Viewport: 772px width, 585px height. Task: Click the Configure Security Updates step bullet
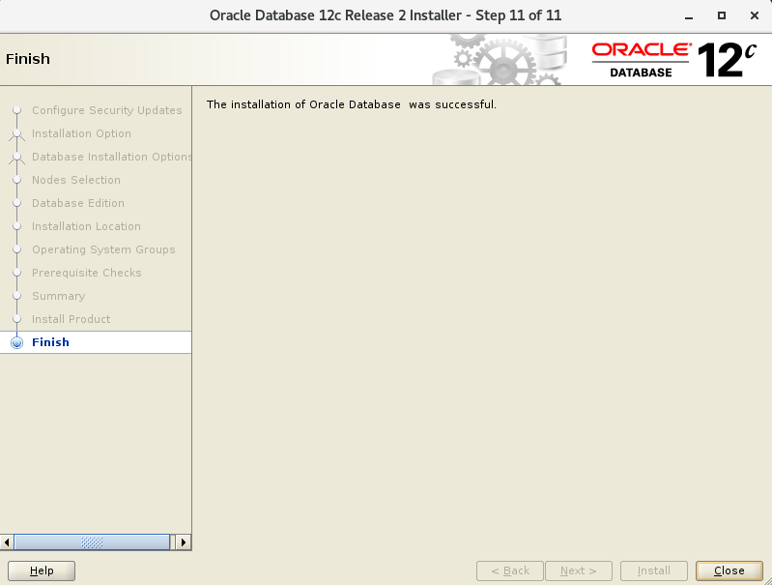click(16, 110)
